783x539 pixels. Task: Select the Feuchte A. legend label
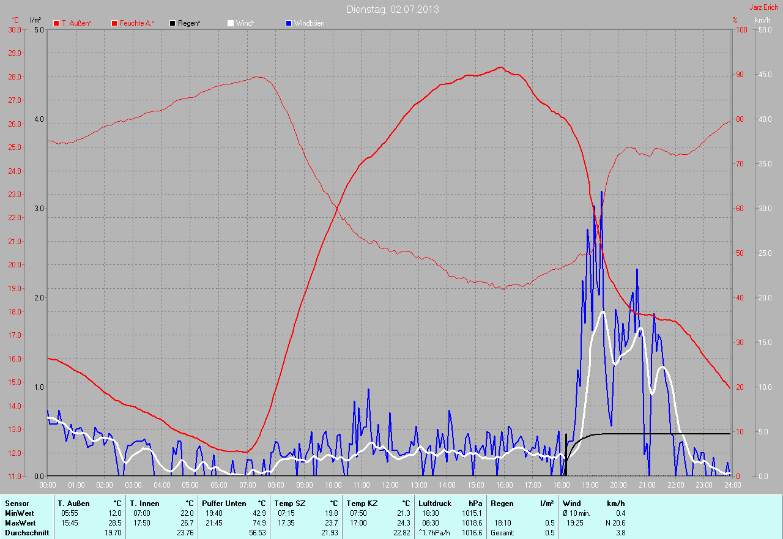pos(137,23)
